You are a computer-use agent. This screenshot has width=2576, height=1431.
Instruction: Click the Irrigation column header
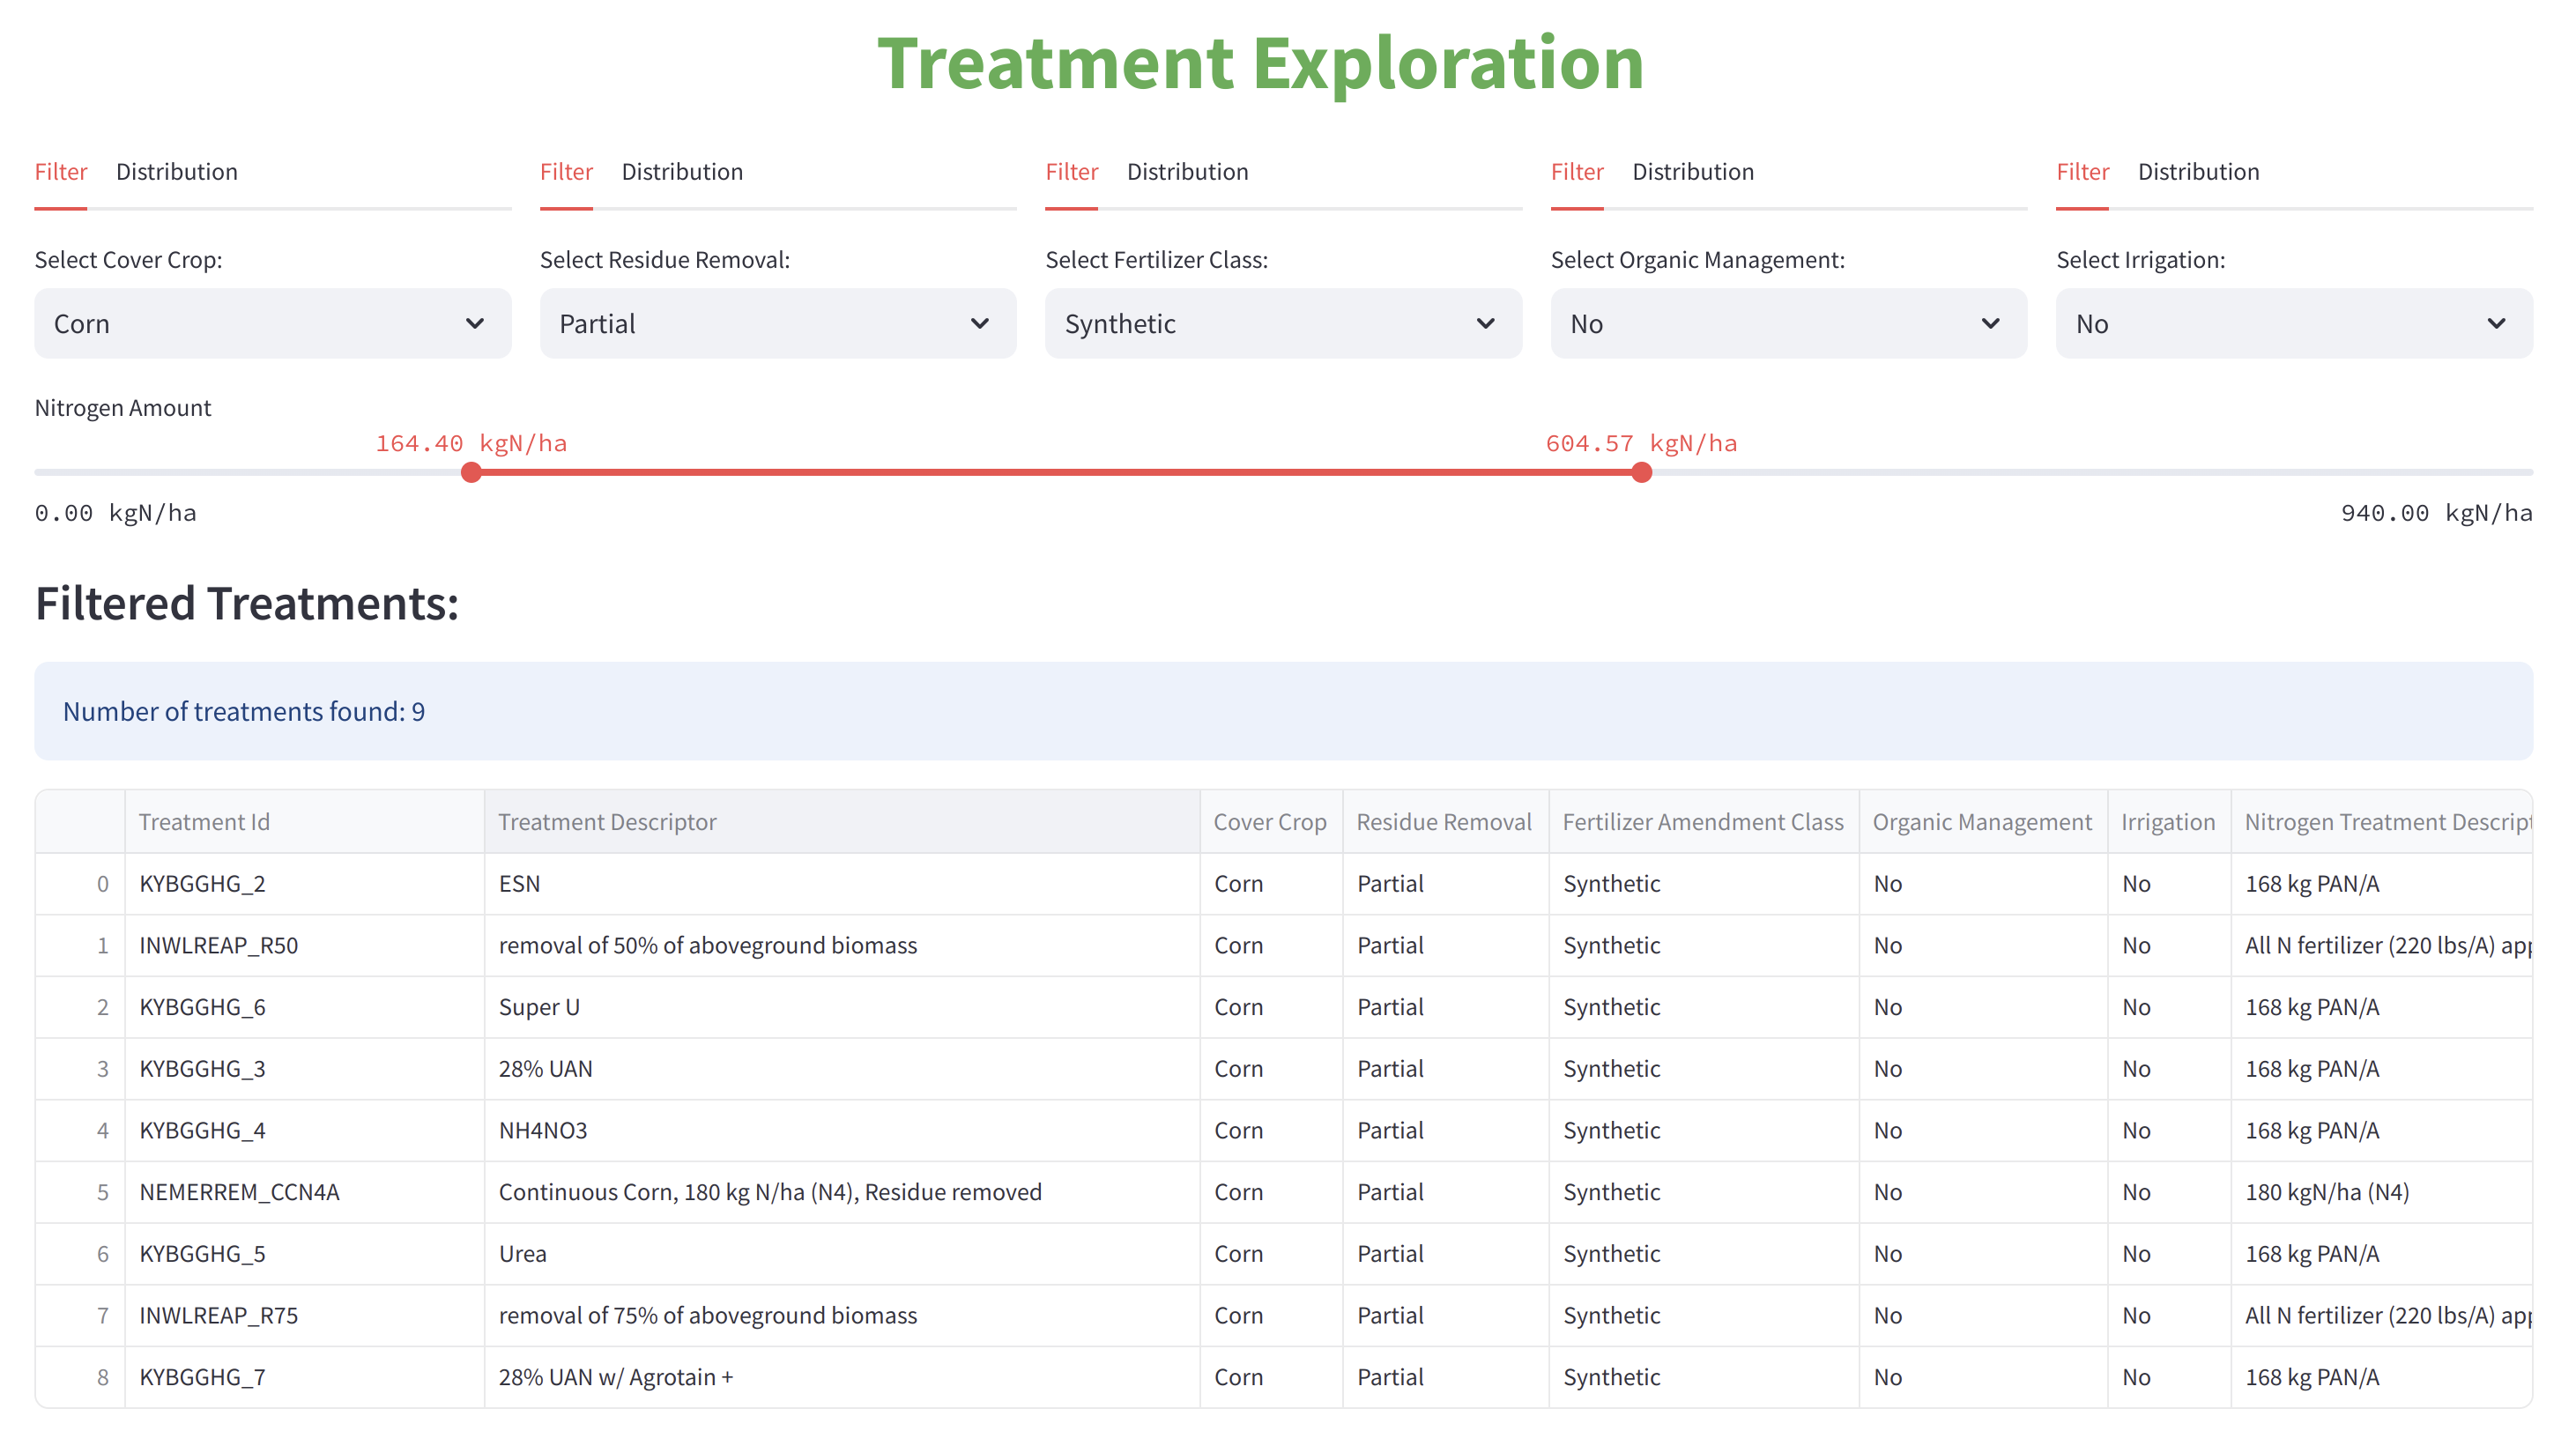2167,821
